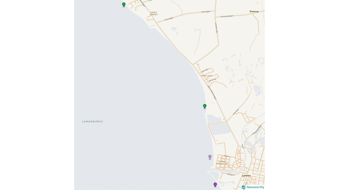The width and height of the screenshot is (339, 190).
Task: Click the Newsworthy bar-chart logo icon
Action: (244, 187)
